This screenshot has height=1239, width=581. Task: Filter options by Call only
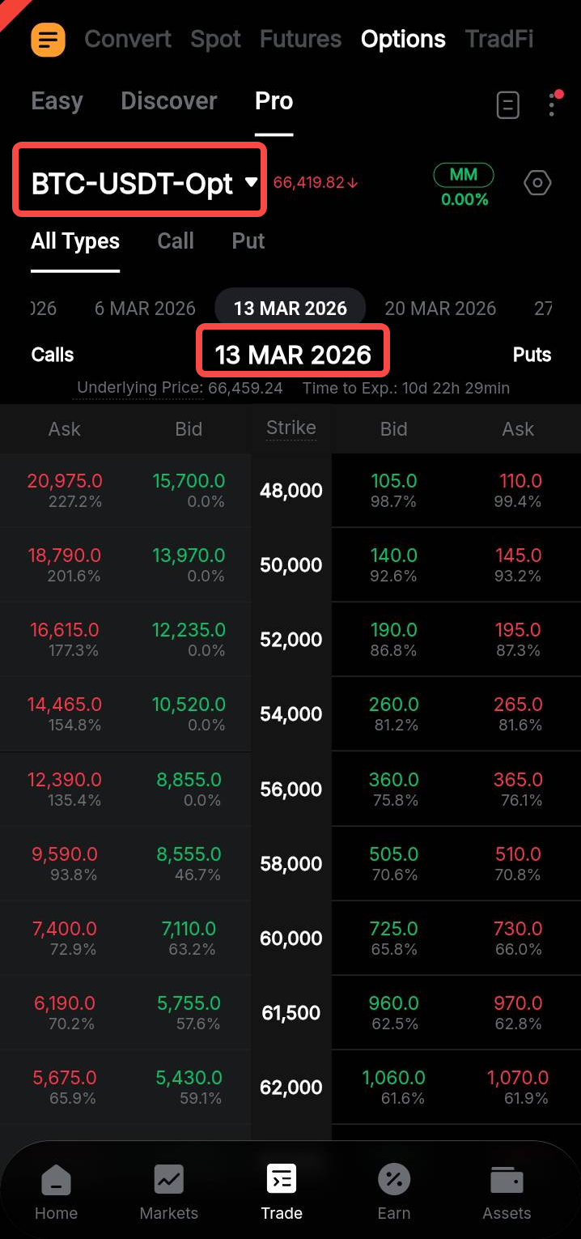(x=176, y=241)
